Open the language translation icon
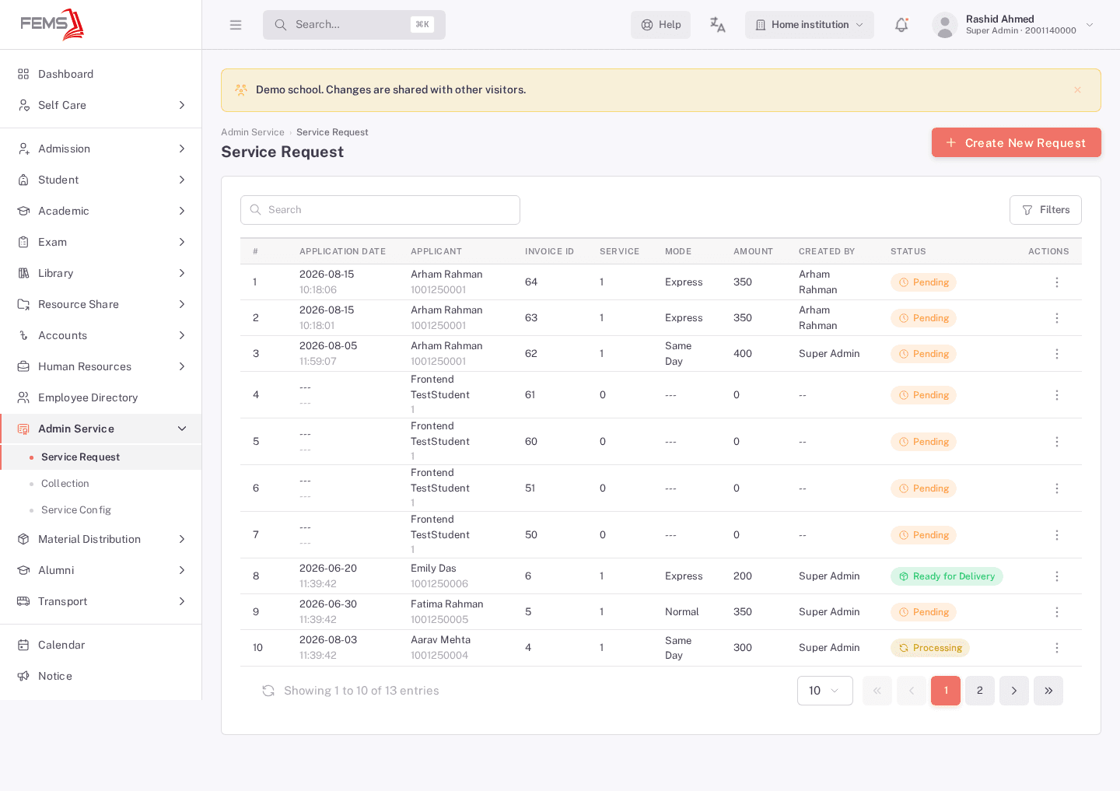The height and width of the screenshot is (791, 1120). coord(717,25)
